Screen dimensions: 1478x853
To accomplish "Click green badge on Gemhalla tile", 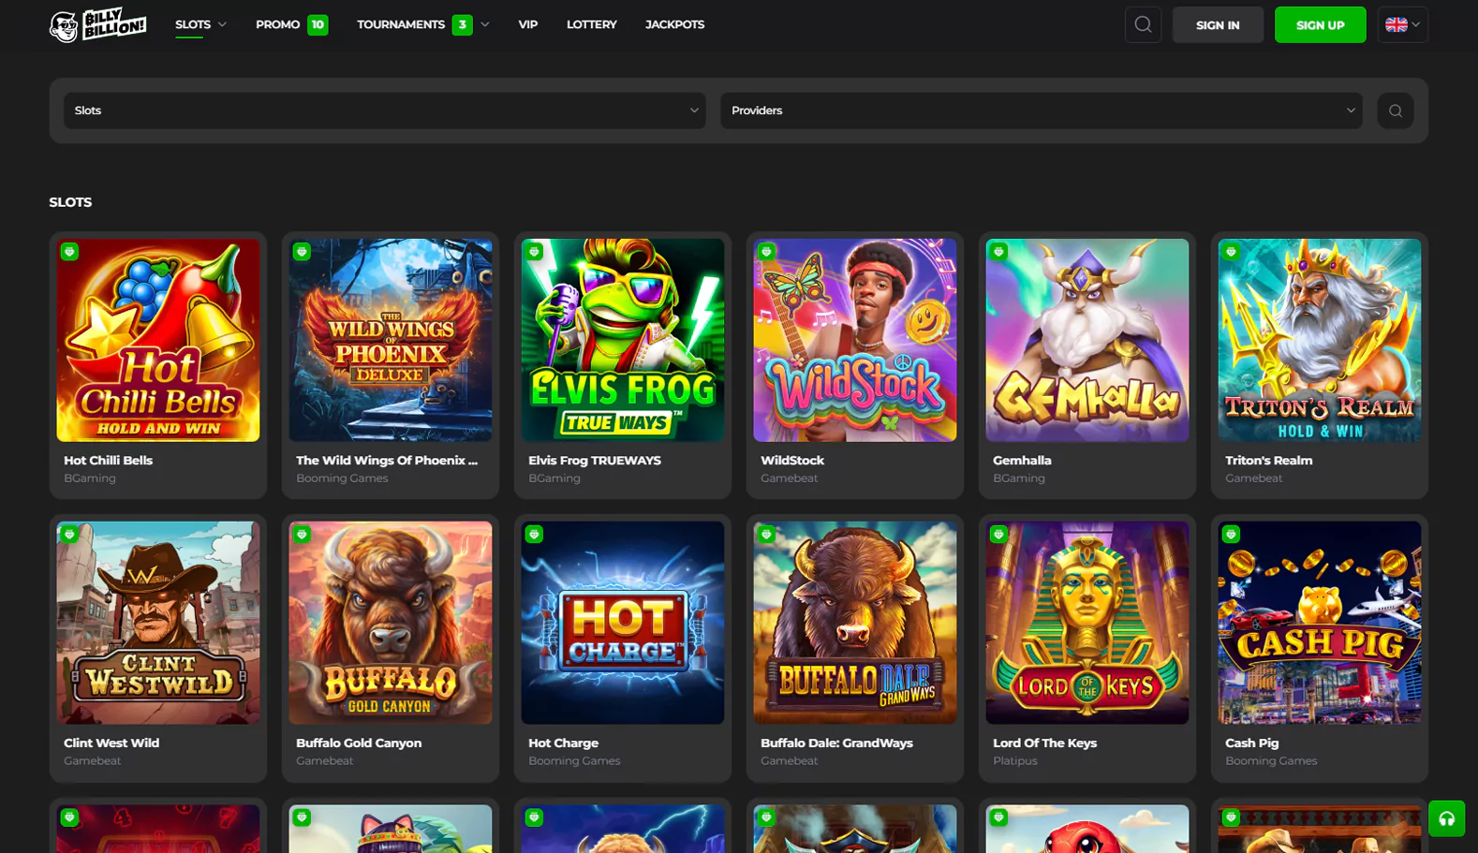I will point(998,252).
